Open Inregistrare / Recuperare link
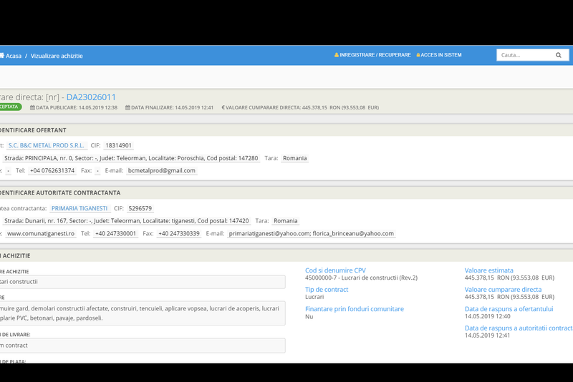This screenshot has height=382, width=573. [x=375, y=55]
